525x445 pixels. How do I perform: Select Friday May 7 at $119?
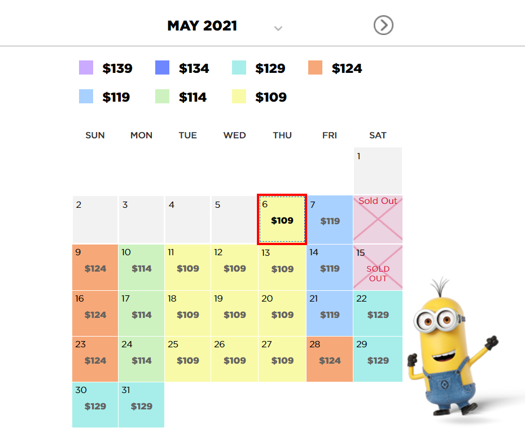(330, 220)
